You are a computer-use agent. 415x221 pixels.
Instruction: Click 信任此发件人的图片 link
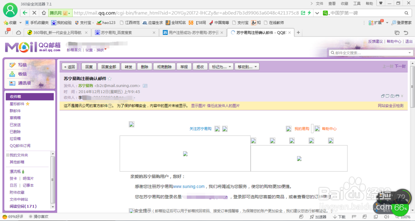[x=223, y=106]
